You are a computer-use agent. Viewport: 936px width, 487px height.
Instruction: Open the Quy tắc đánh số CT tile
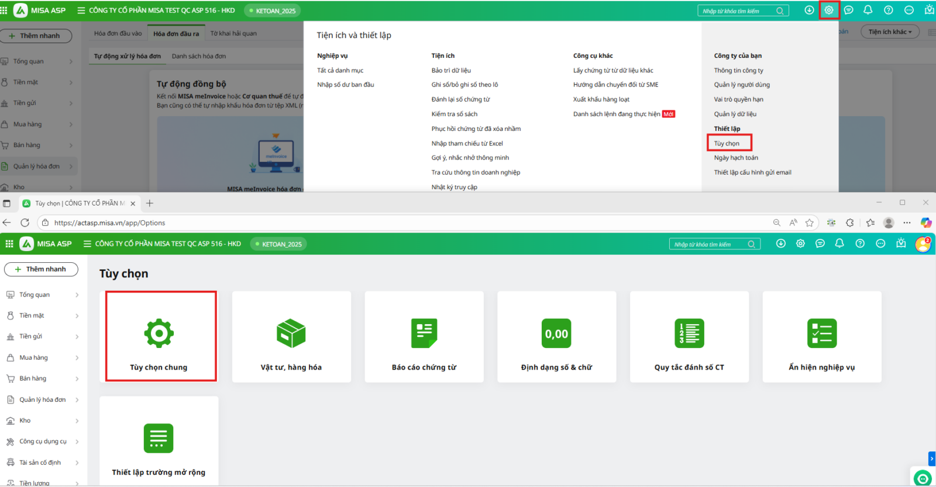(x=689, y=337)
